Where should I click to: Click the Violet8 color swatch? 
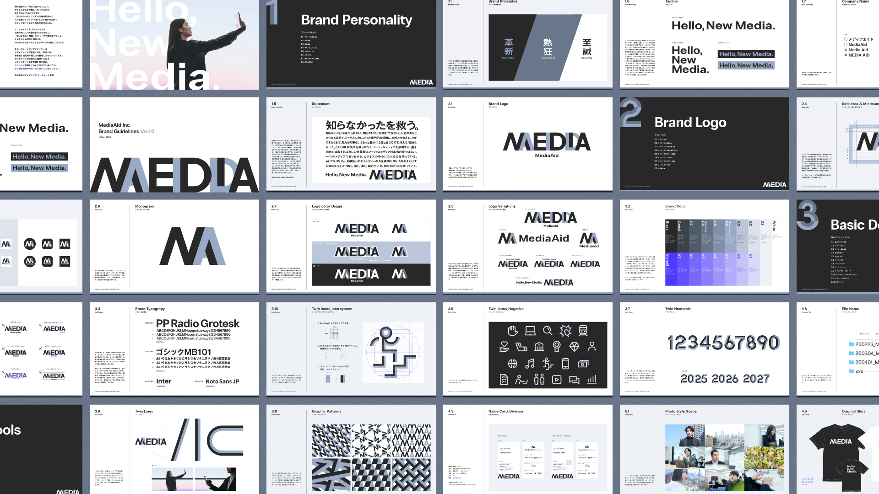(671, 269)
